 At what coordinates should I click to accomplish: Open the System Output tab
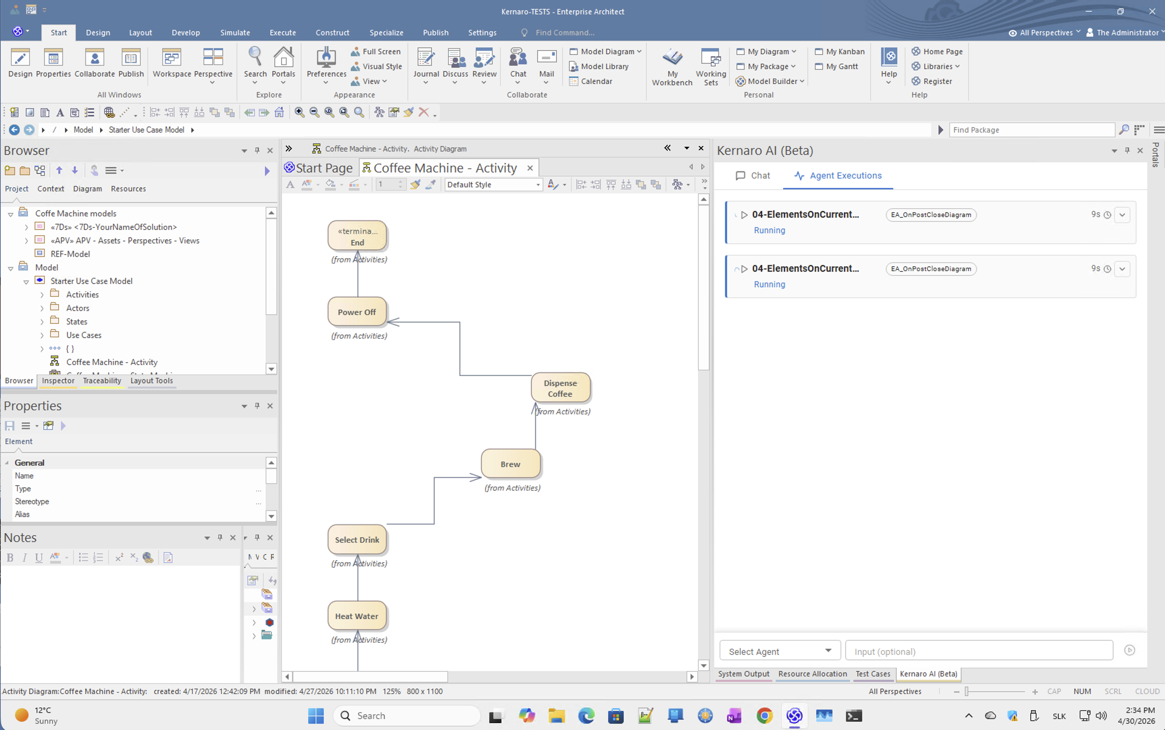pos(744,674)
